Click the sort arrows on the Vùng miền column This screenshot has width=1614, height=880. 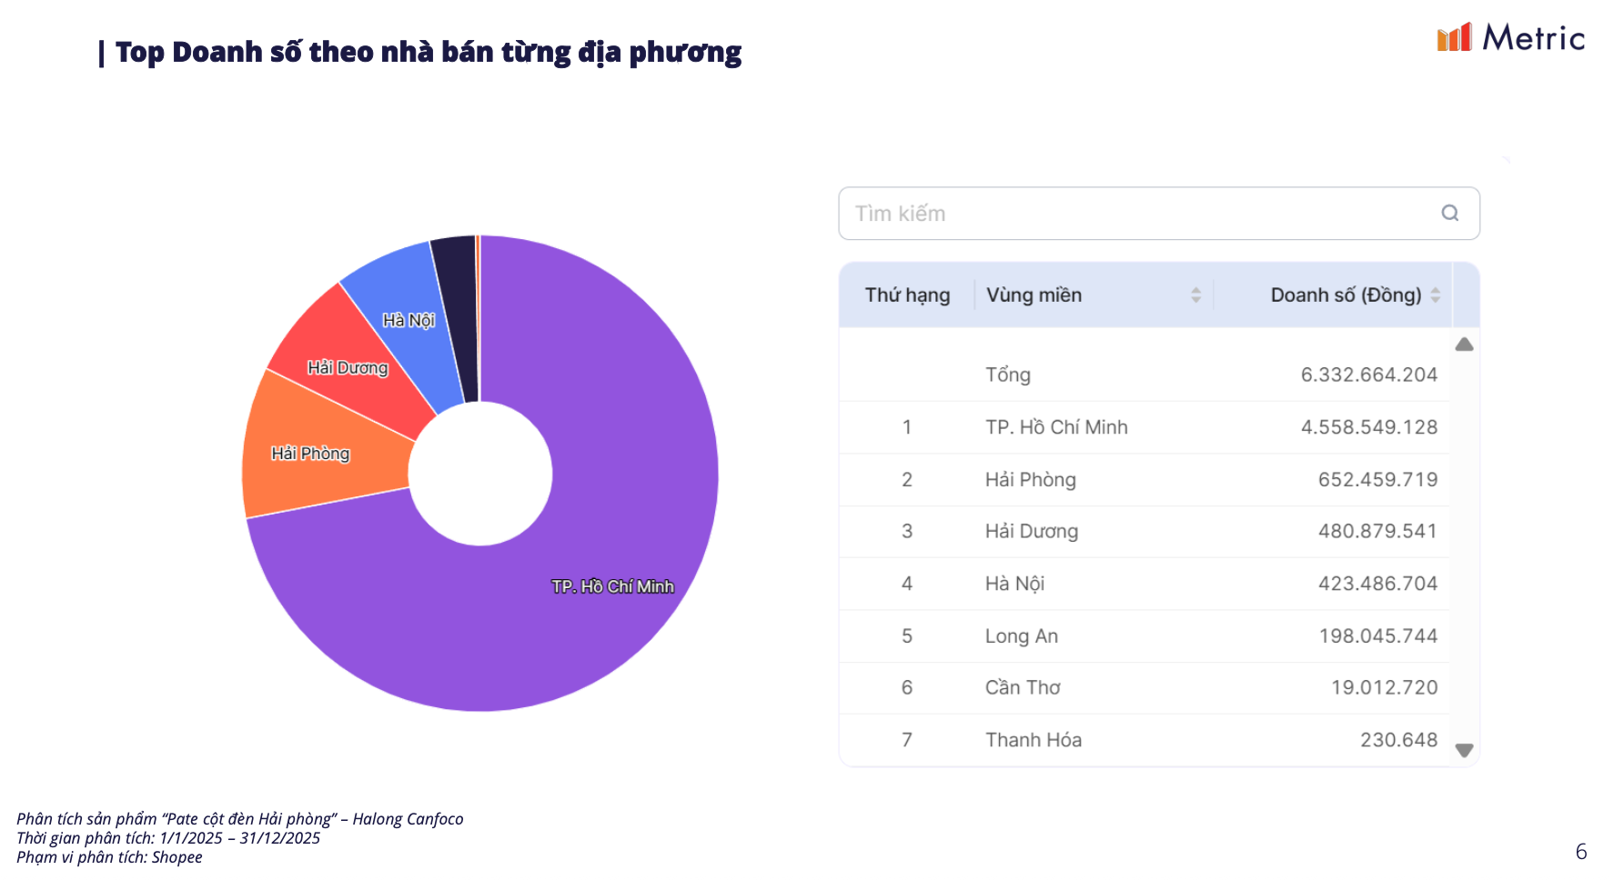[1195, 295]
